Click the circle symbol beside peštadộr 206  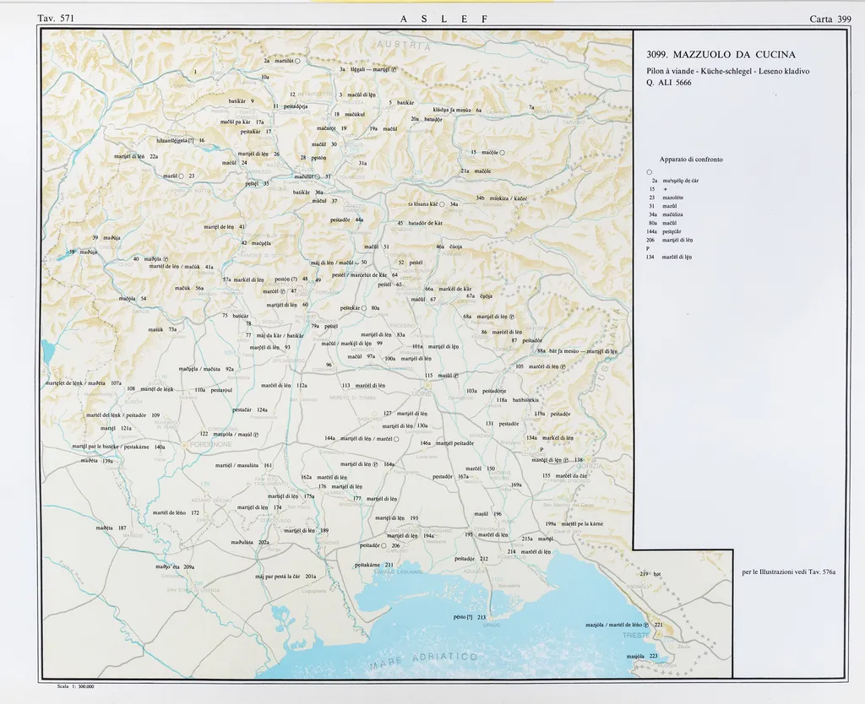tap(384, 546)
